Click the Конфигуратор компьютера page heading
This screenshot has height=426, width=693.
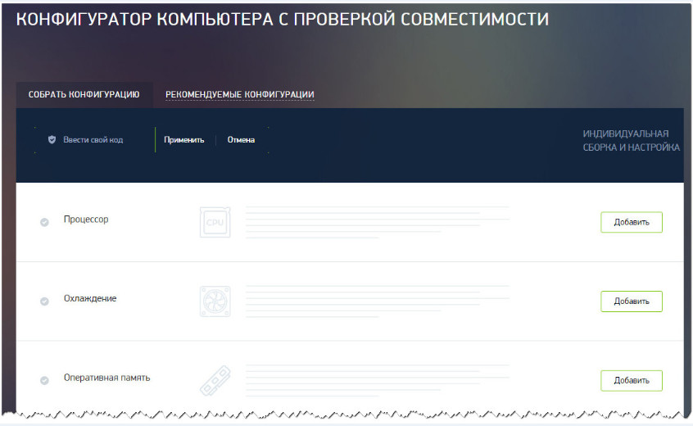[x=283, y=19]
